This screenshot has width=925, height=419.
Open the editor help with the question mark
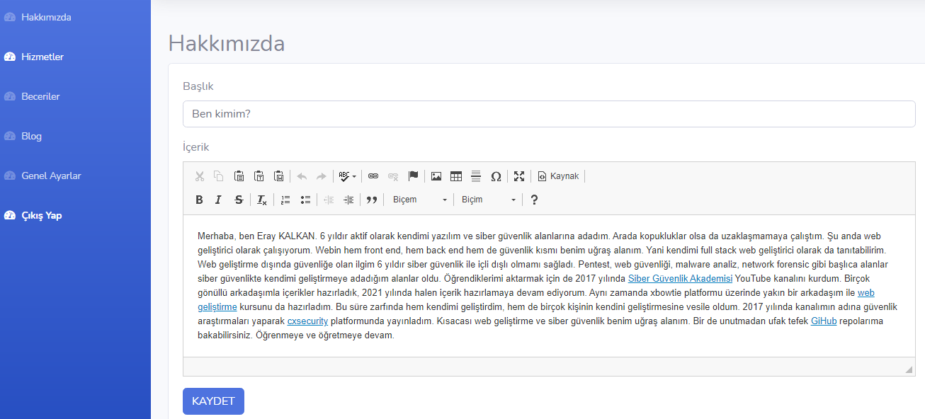pos(534,200)
